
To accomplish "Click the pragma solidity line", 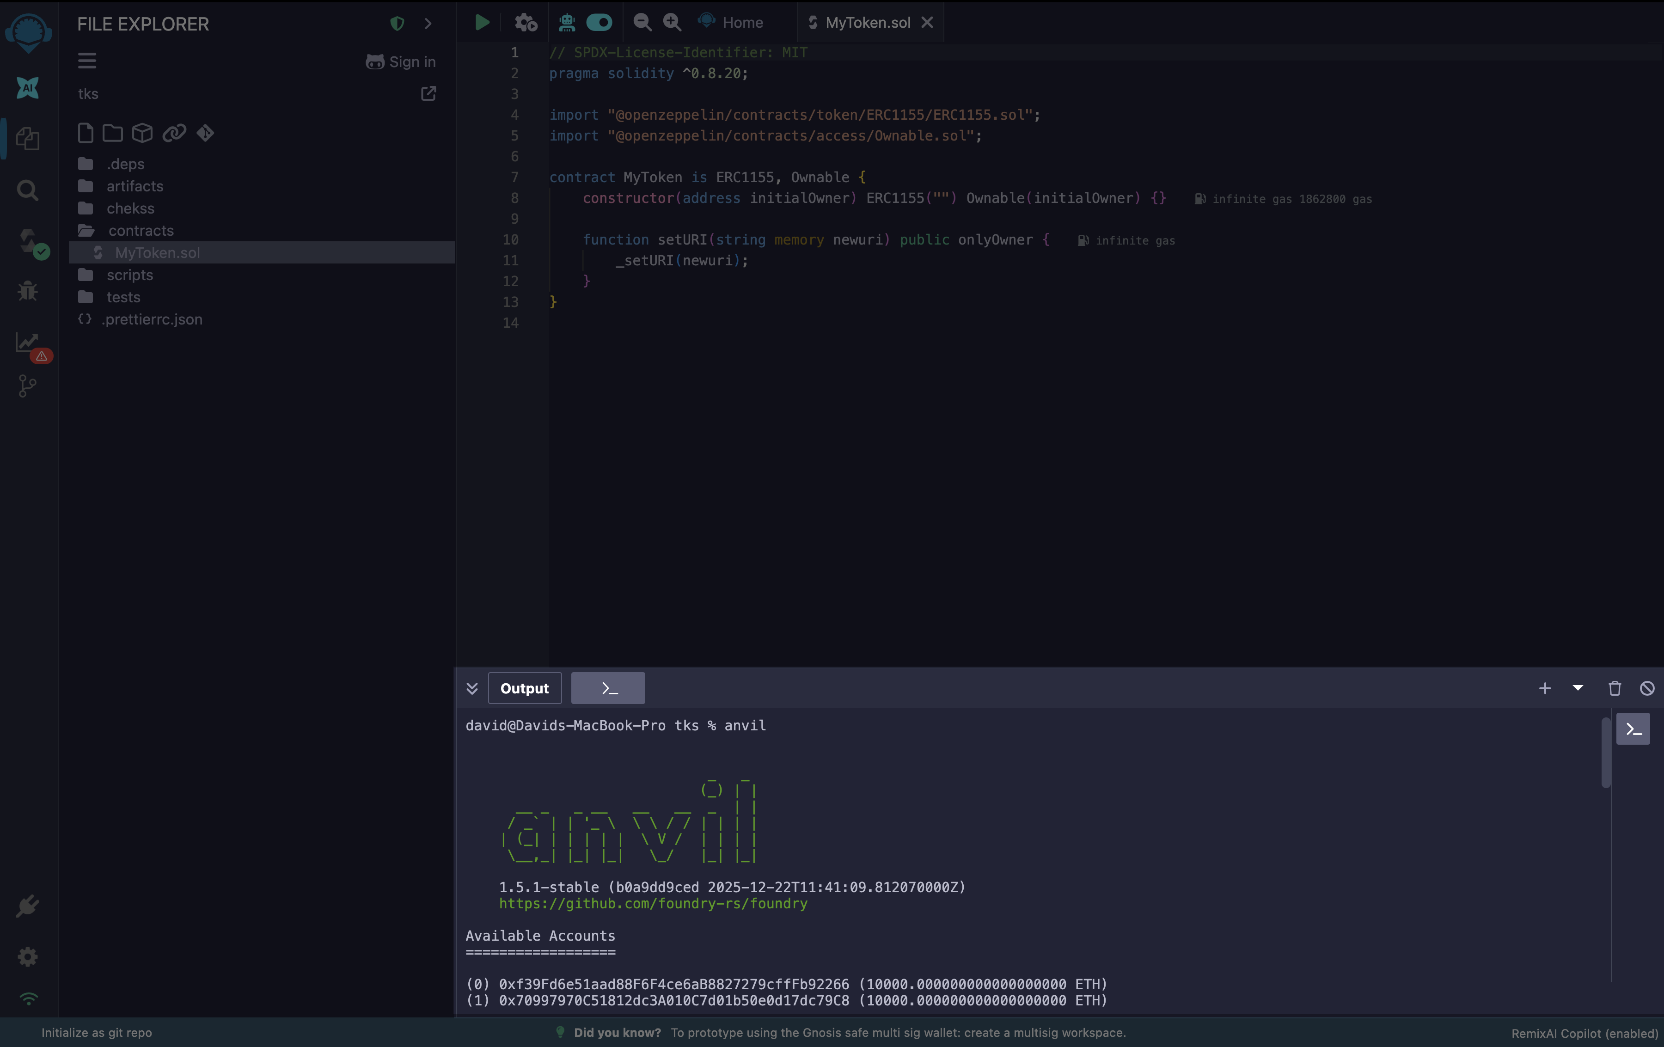I will (x=649, y=73).
